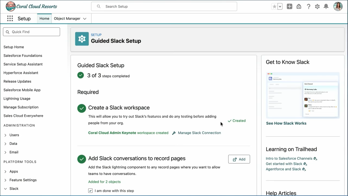
Task: Expand the Users tree section
Action: (5, 135)
